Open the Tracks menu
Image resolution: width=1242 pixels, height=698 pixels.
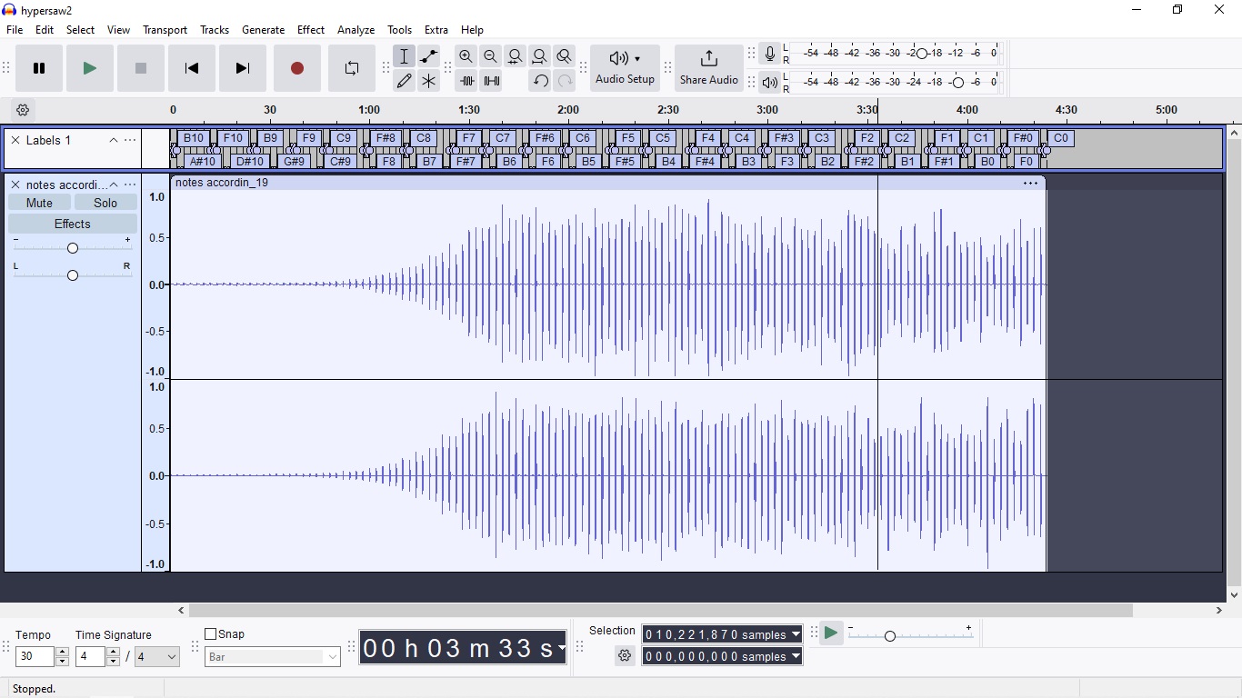(215, 30)
